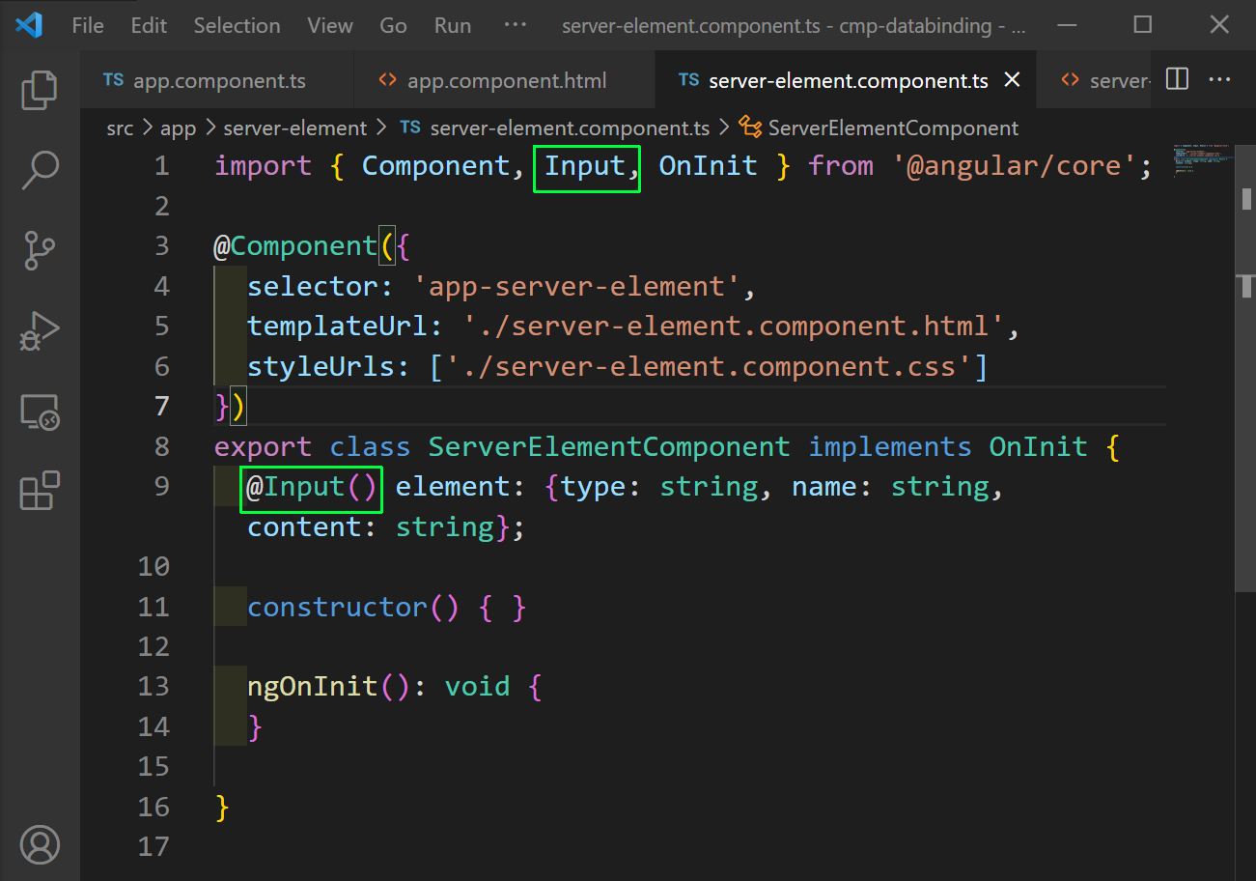Click the VS Code logo icon

pyautogui.click(x=29, y=25)
